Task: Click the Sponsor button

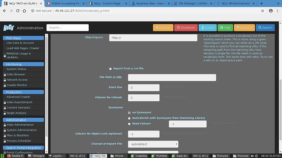Action: pos(244,28)
